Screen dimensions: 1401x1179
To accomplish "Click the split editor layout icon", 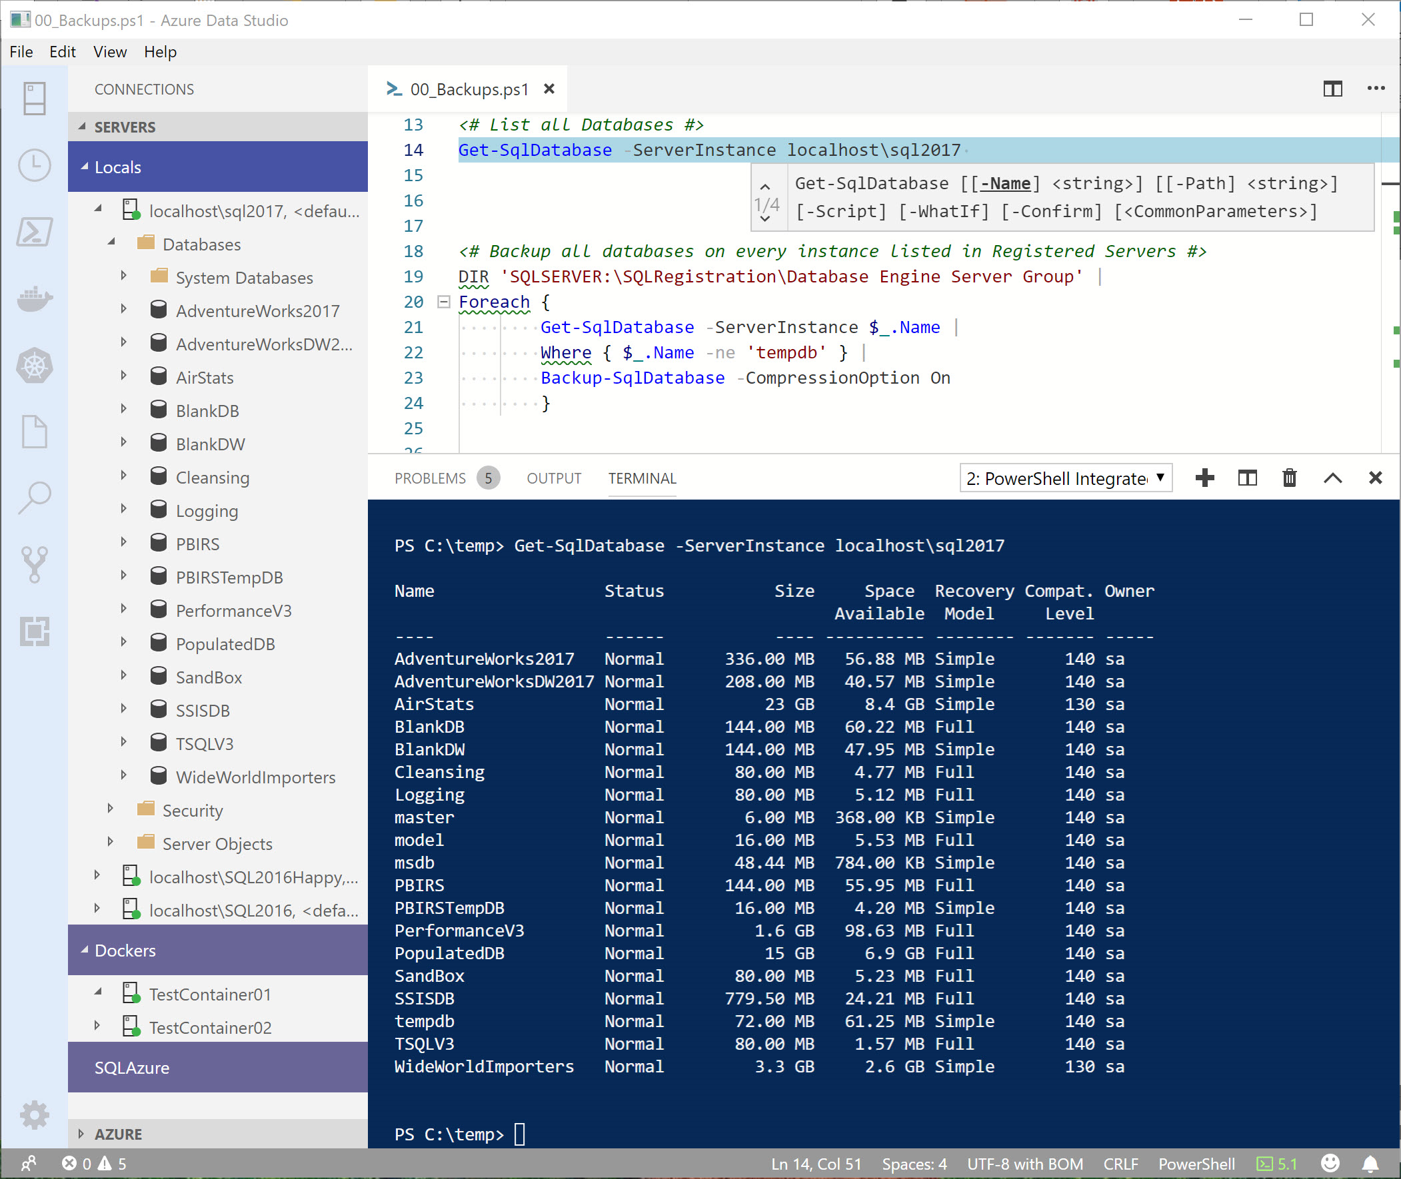I will 1333,89.
